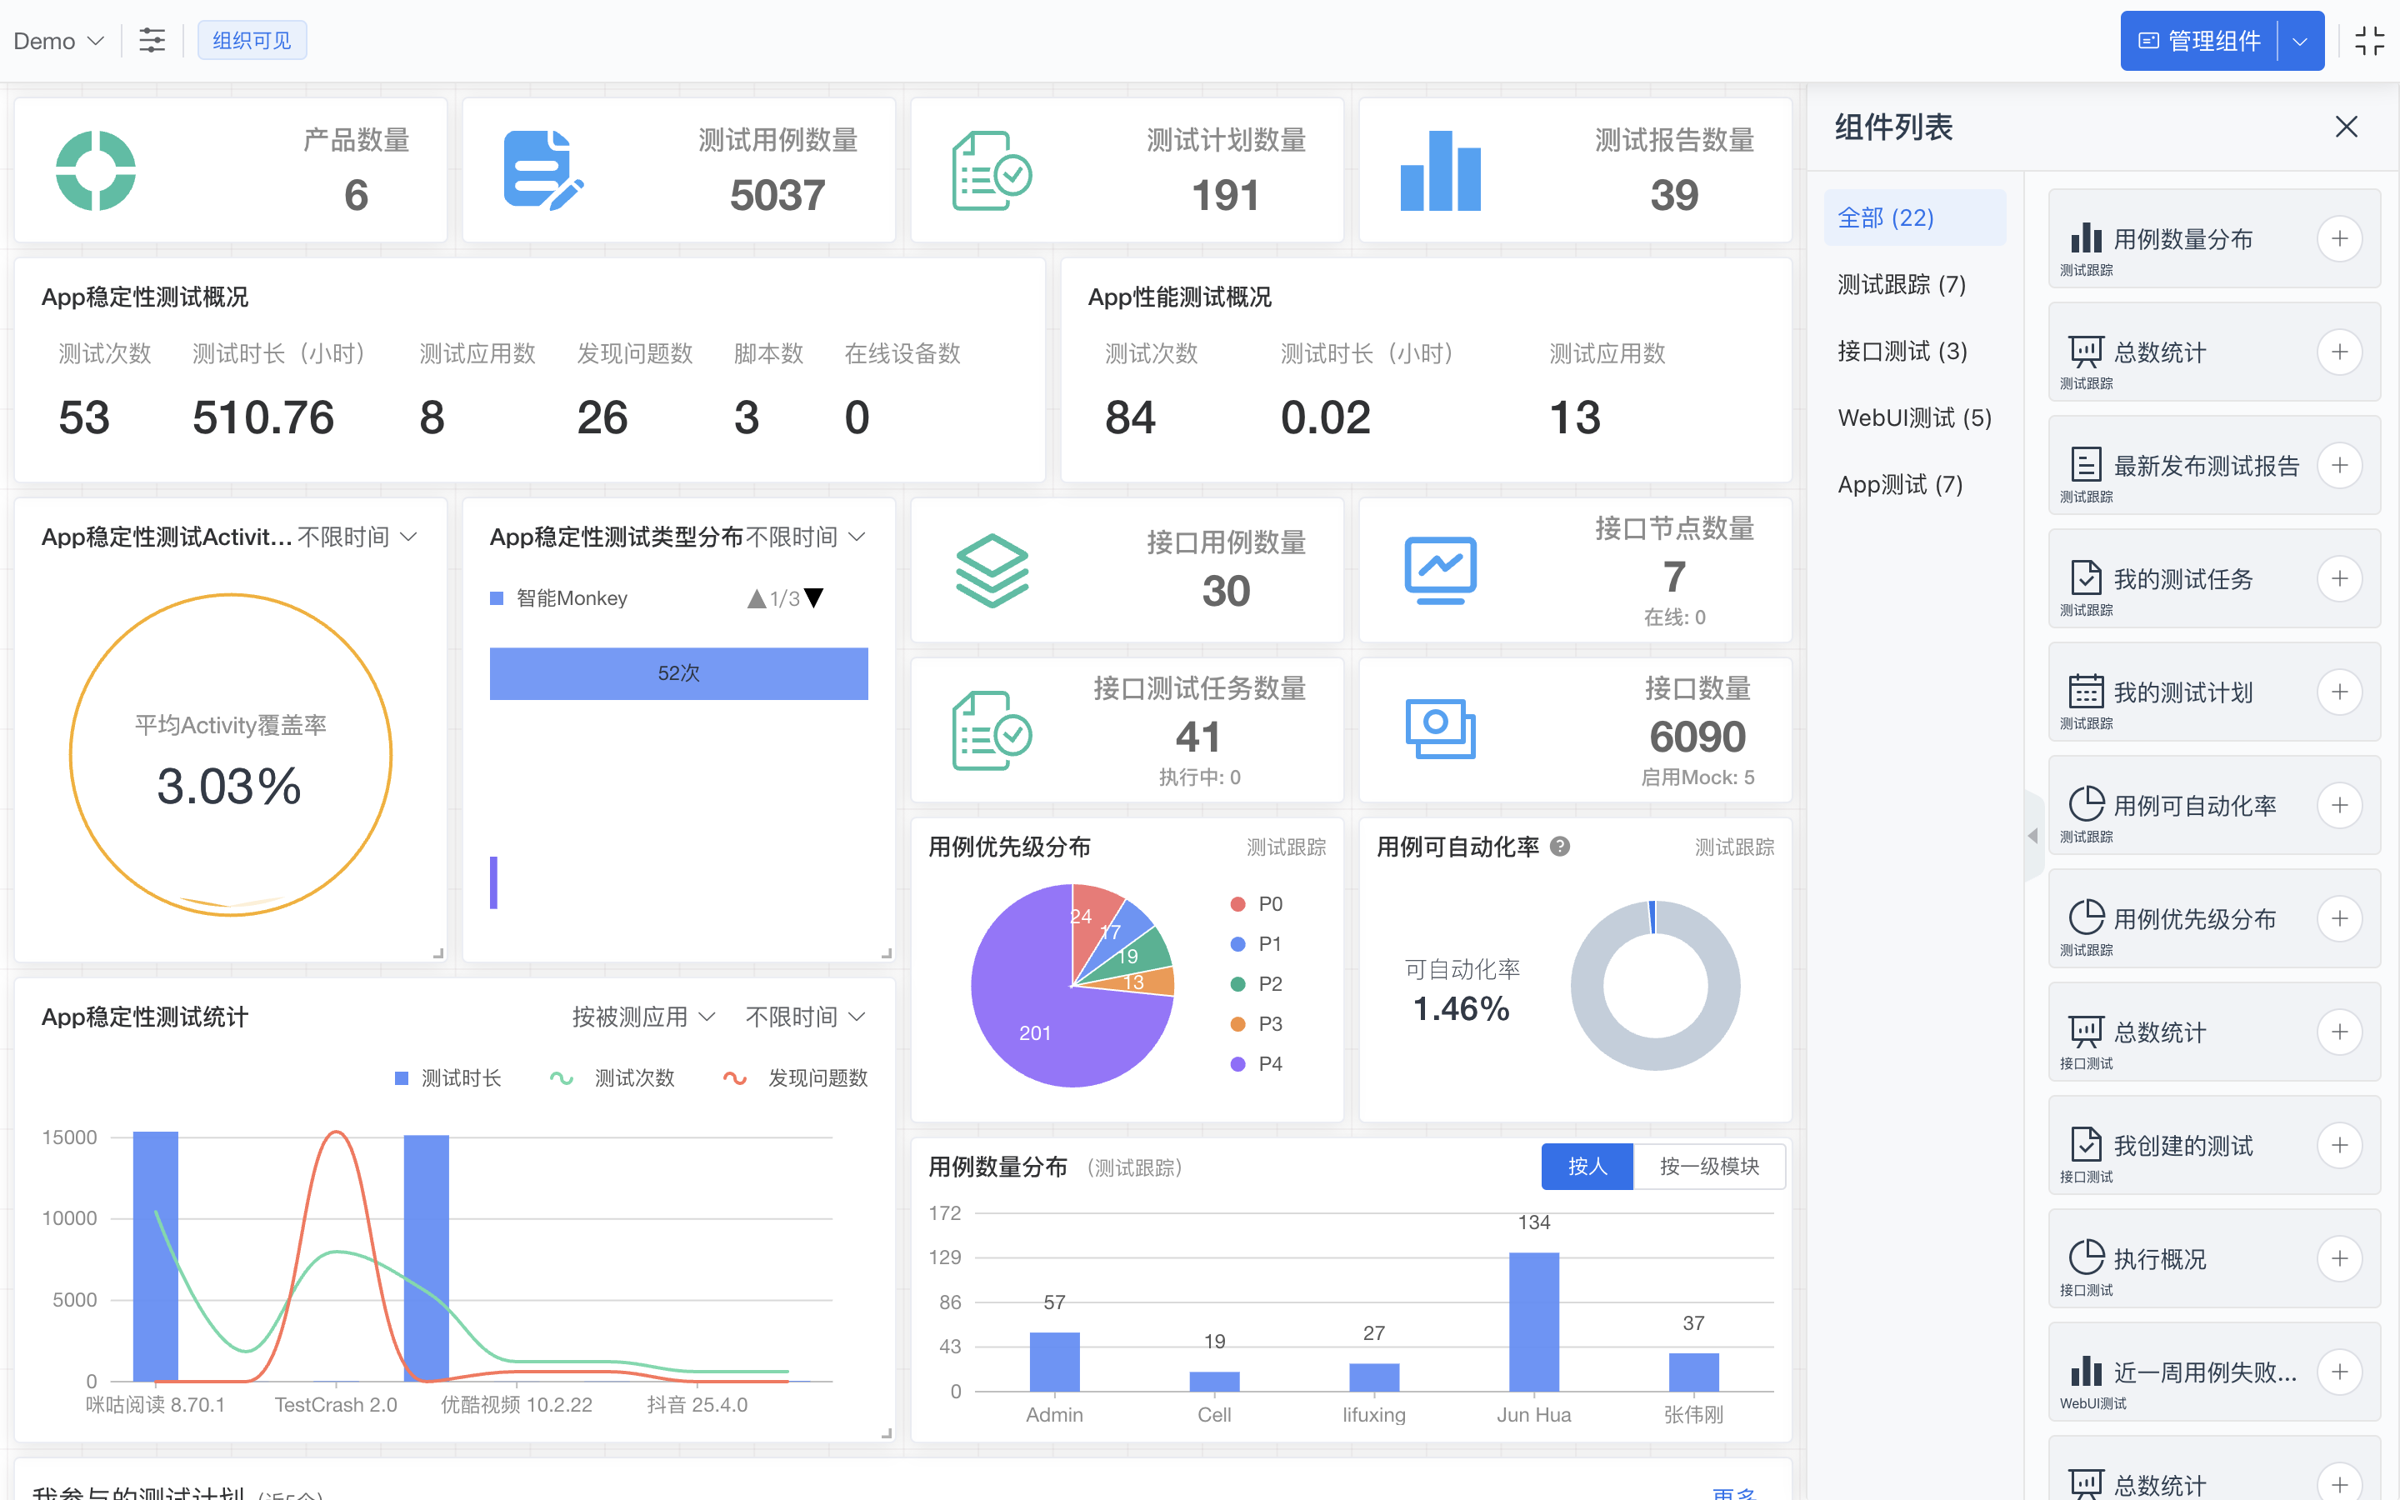This screenshot has height=1500, width=2400.
Task: Click the 测试用例数量 document icon
Action: point(543,170)
